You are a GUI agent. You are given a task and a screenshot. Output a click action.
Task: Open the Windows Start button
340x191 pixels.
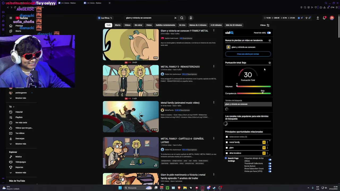point(120,188)
